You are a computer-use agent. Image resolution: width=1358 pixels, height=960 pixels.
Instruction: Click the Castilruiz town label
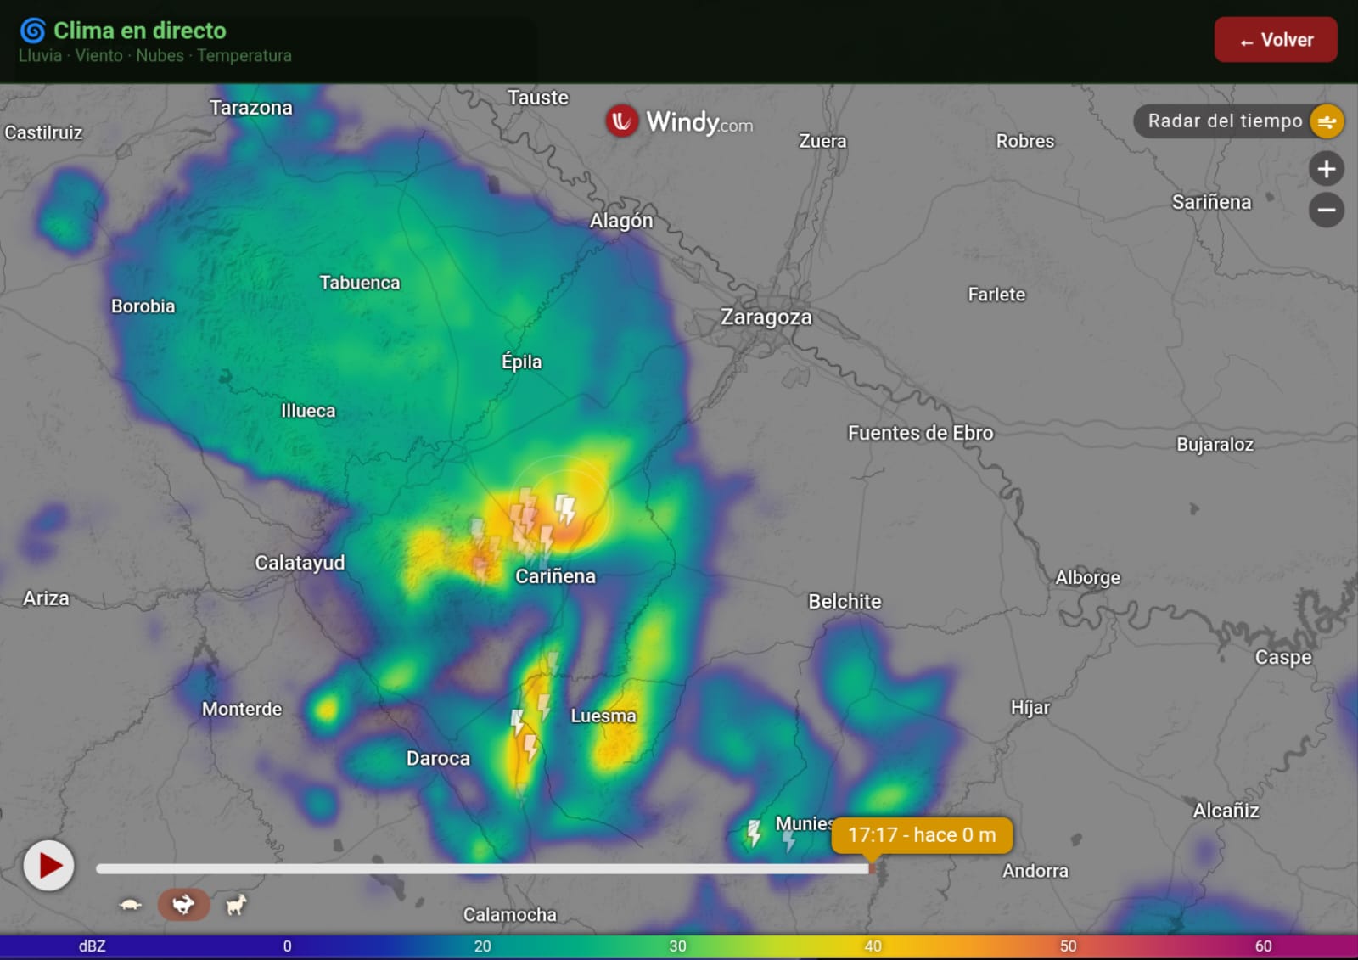tap(43, 132)
